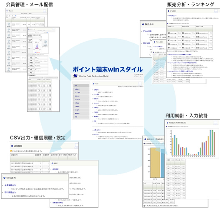Click the blue circle icon beside 設定 title
Screen dimensions: 221x208
click(x=53, y=163)
